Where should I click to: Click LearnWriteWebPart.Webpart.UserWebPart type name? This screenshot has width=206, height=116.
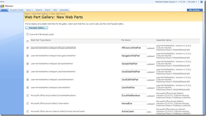coord(50,87)
